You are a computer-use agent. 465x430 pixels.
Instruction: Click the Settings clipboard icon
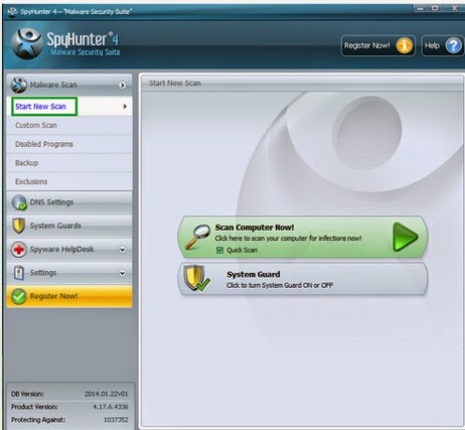[x=19, y=273]
